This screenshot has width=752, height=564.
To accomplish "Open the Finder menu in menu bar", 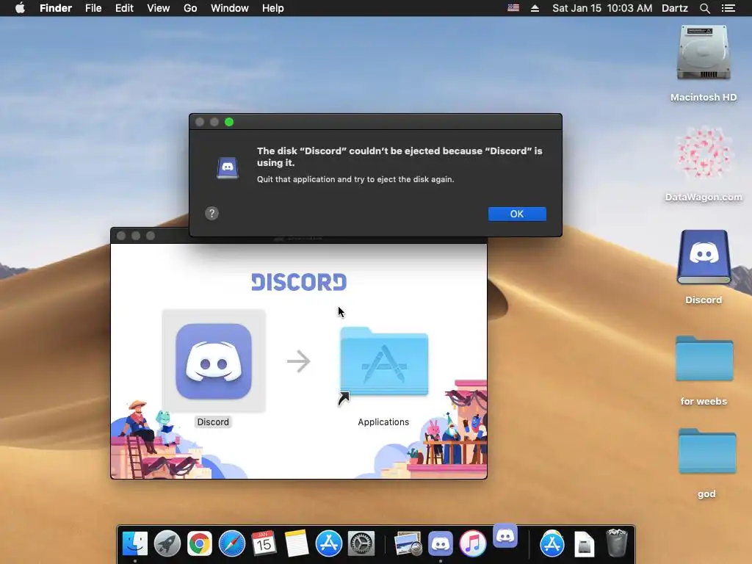I will (56, 8).
